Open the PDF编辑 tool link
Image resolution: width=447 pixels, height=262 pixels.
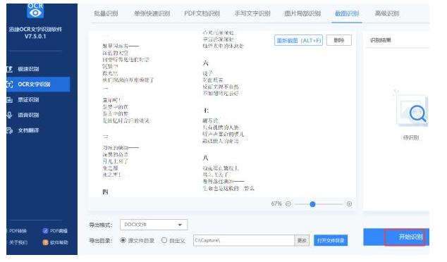pyautogui.click(x=55, y=231)
